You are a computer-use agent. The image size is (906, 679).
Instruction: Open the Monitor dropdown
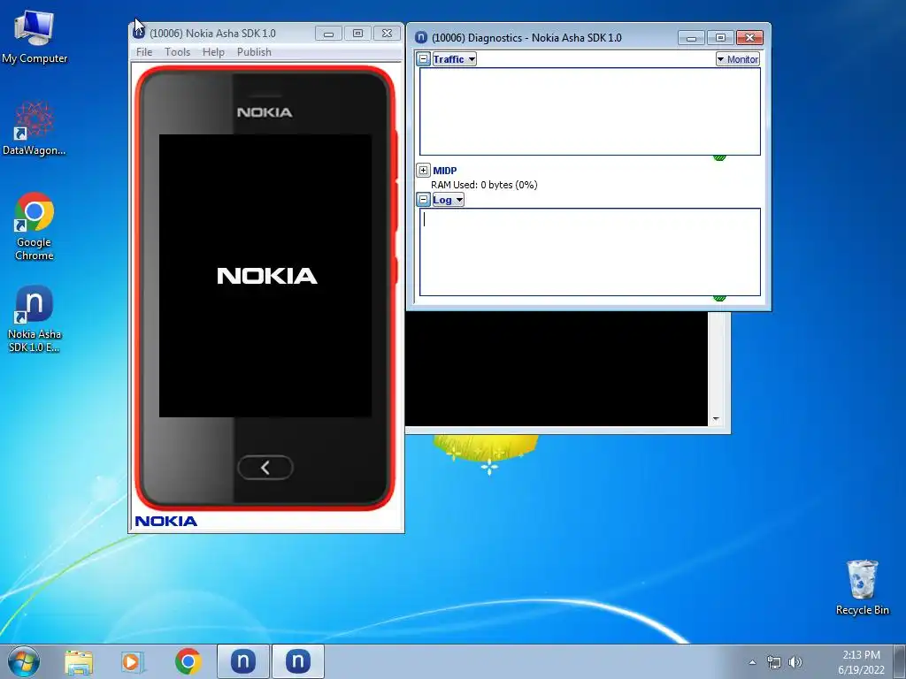pos(738,59)
